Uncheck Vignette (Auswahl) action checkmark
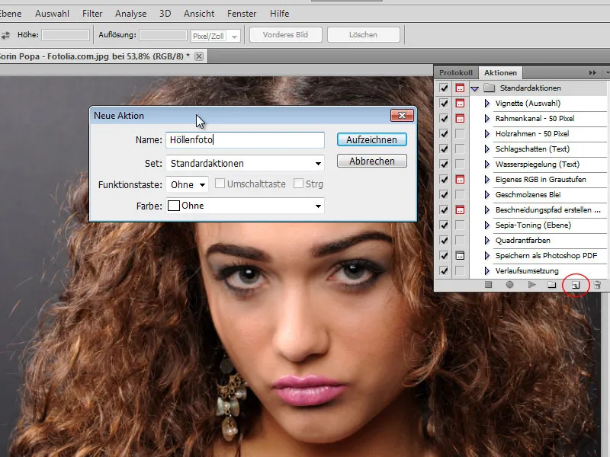 click(444, 104)
